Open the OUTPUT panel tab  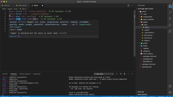(x=5, y=74)
